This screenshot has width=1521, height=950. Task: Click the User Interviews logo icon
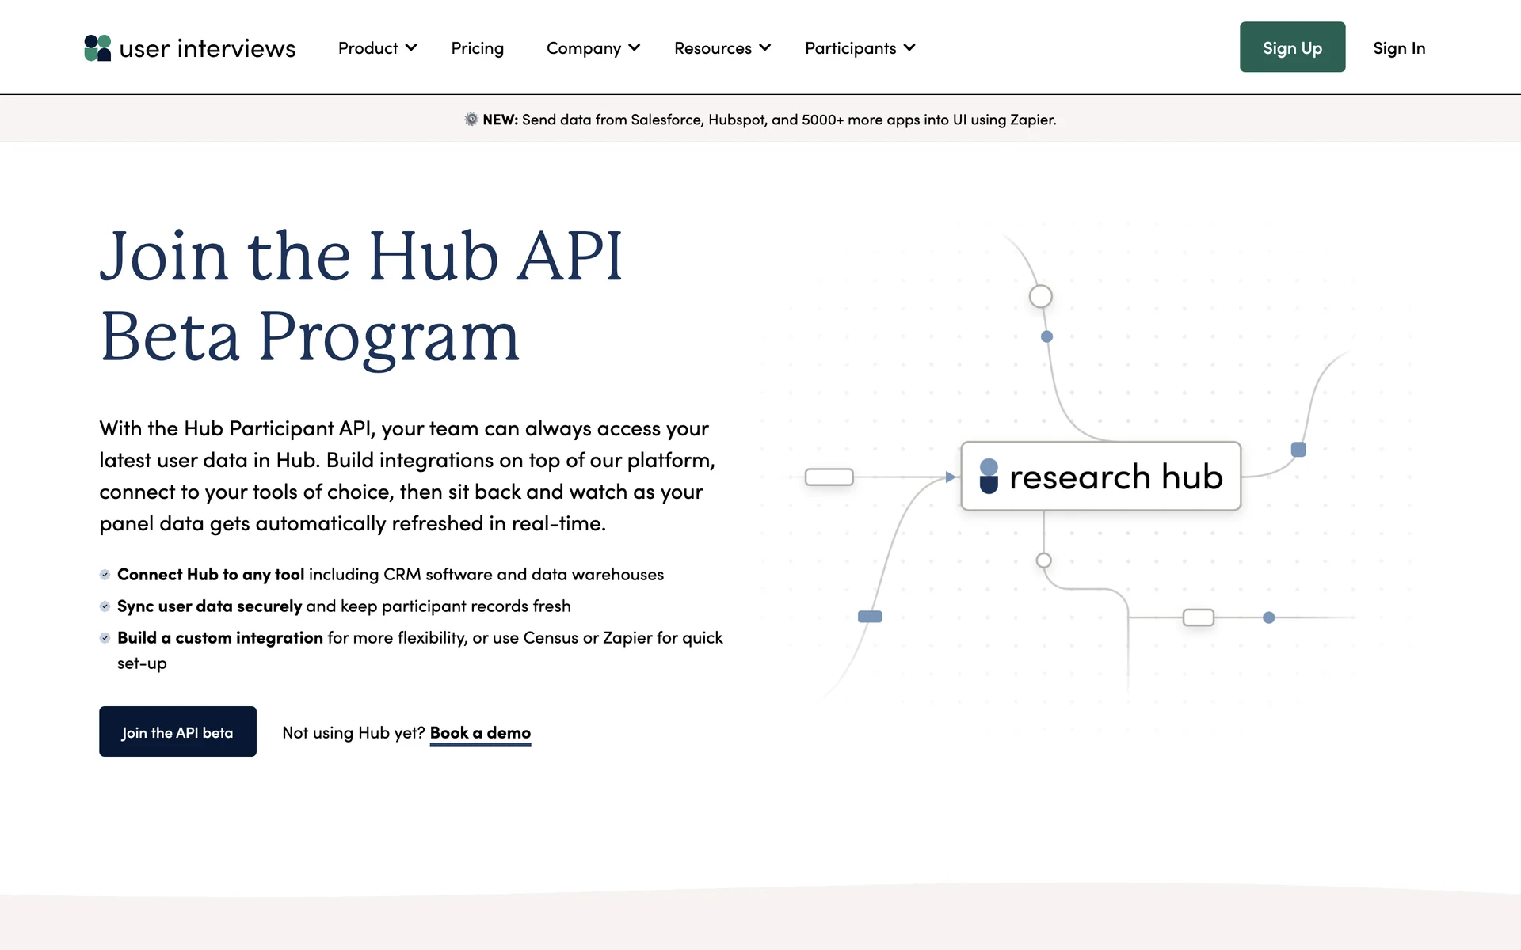tap(97, 48)
